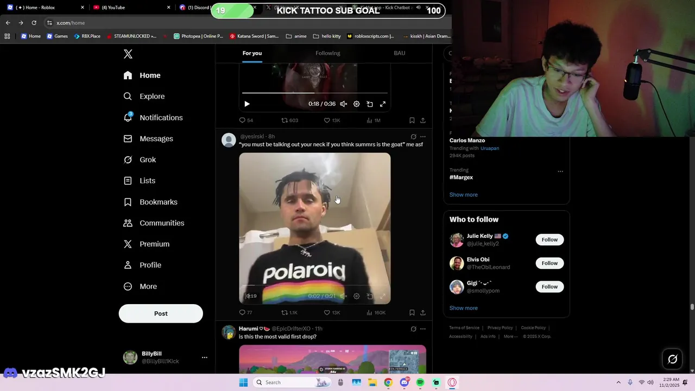Play the top video at 0:18

(247, 104)
